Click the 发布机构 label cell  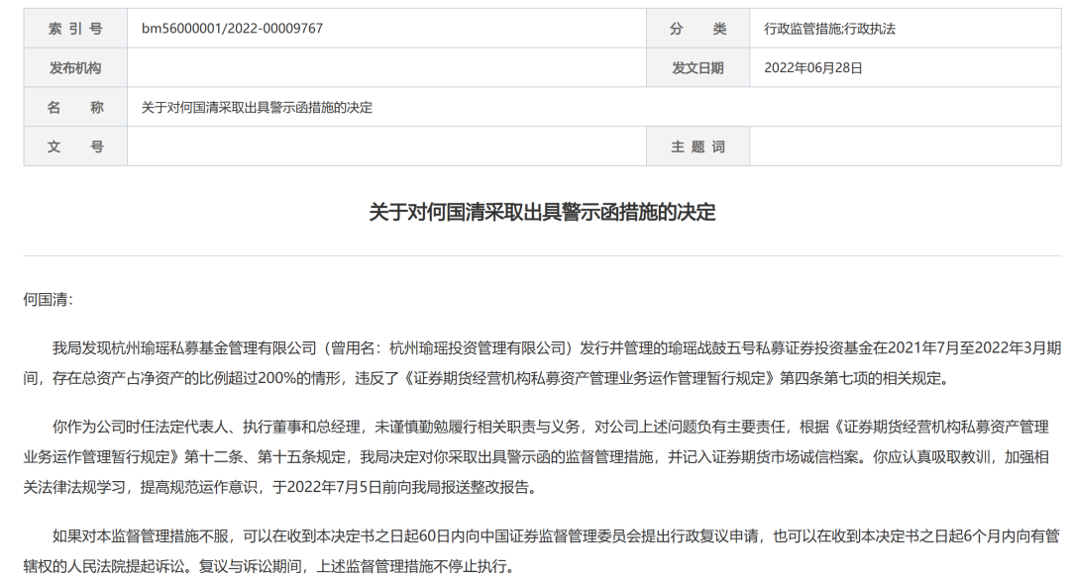pyautogui.click(x=75, y=67)
